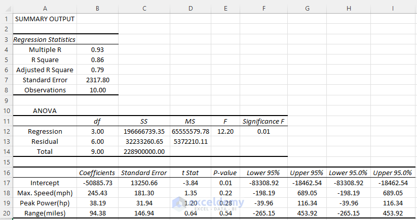This screenshot has width=417, height=220.
Task: Select row 20 header
Action: pyautogui.click(x=7, y=213)
